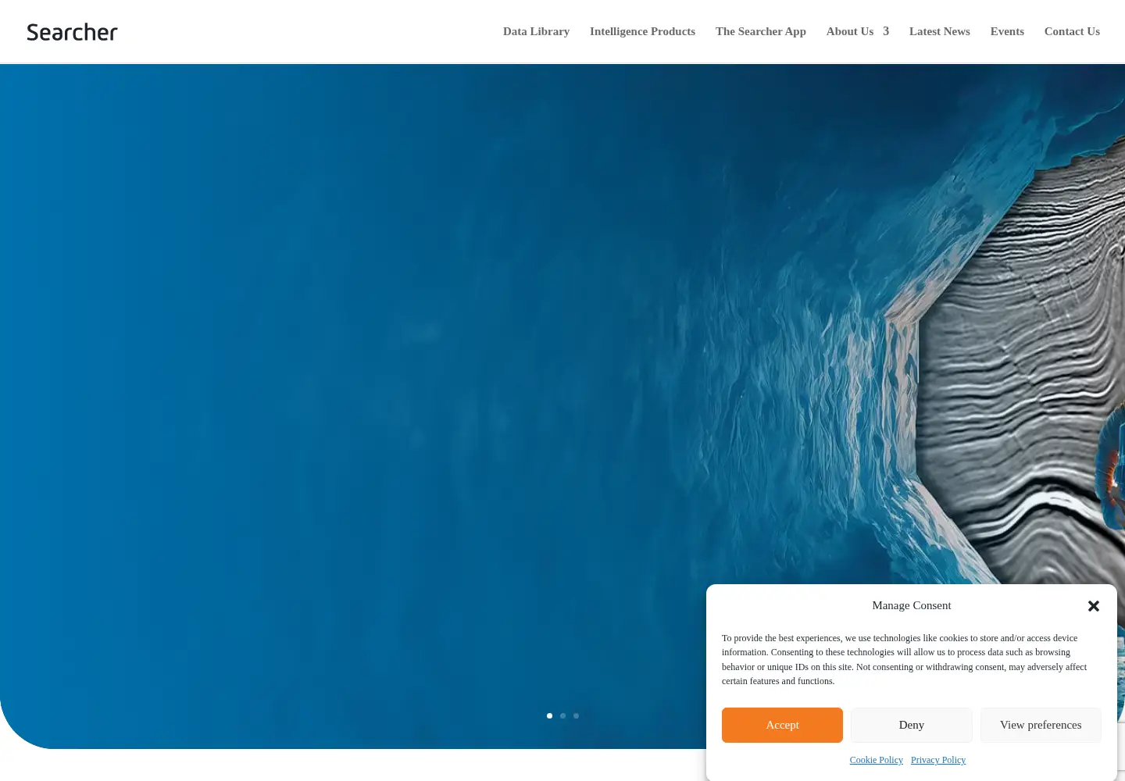This screenshot has height=781, width=1125.
Task: Open the Cookie Policy link
Action: coord(876,760)
